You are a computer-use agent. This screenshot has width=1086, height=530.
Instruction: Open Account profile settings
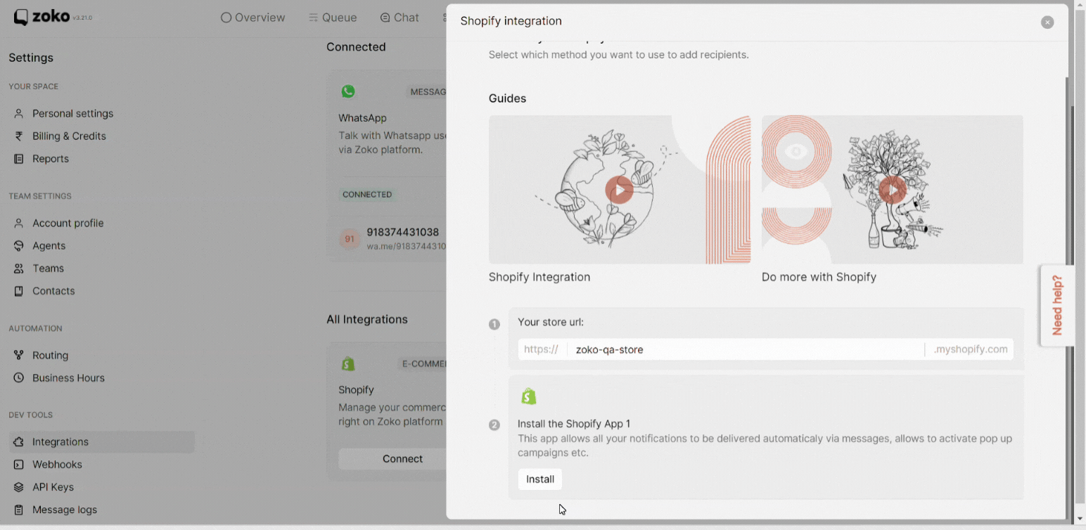coord(68,223)
